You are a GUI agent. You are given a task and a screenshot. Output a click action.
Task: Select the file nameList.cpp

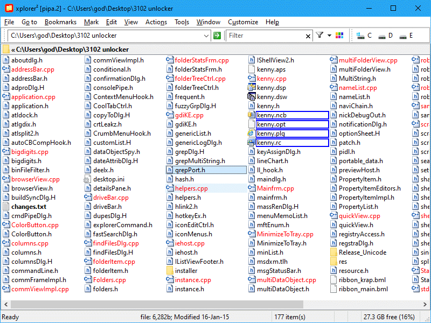pos(358,88)
